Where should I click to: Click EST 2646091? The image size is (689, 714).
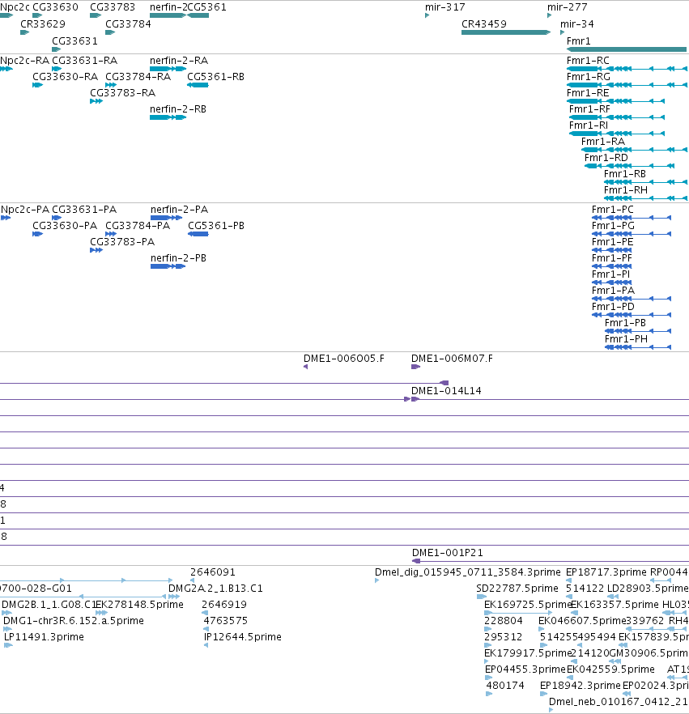(213, 572)
